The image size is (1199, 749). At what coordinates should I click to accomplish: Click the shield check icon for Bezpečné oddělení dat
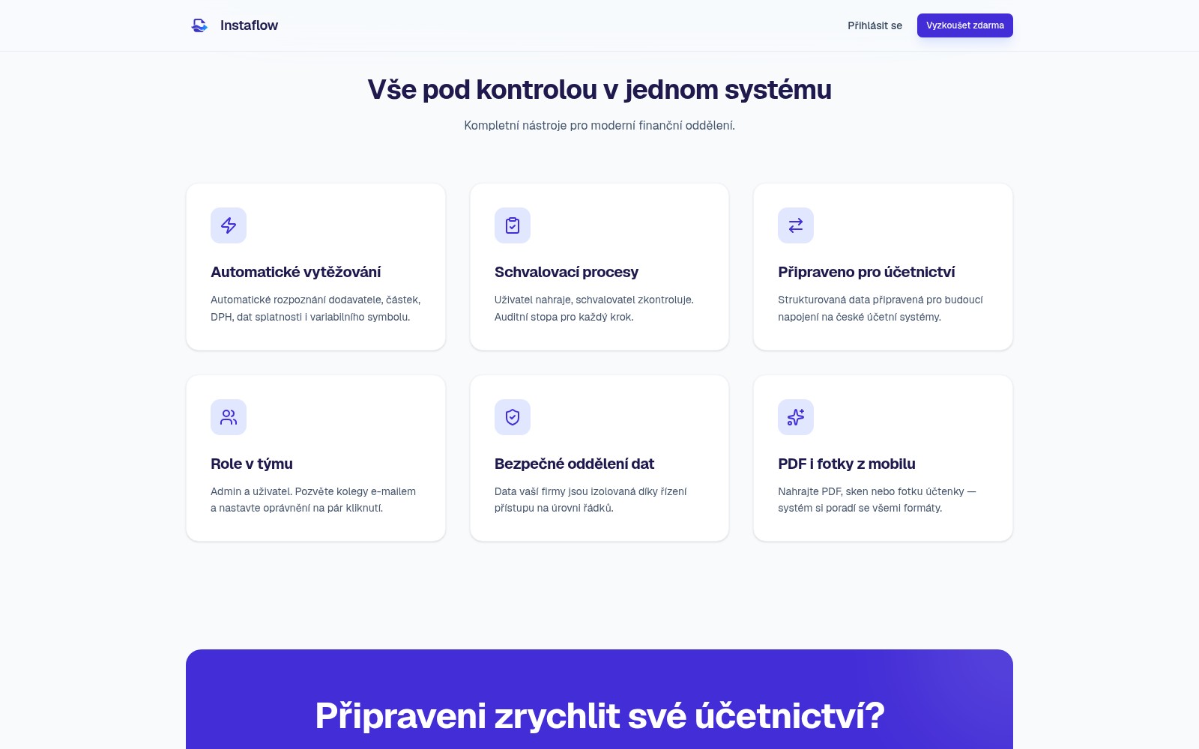coord(513,417)
